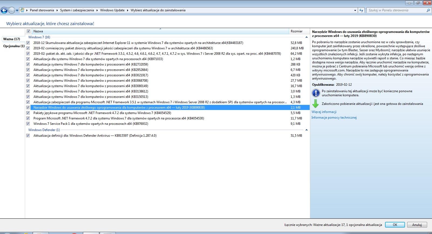Click the green download-complete arrow icon

315,104
